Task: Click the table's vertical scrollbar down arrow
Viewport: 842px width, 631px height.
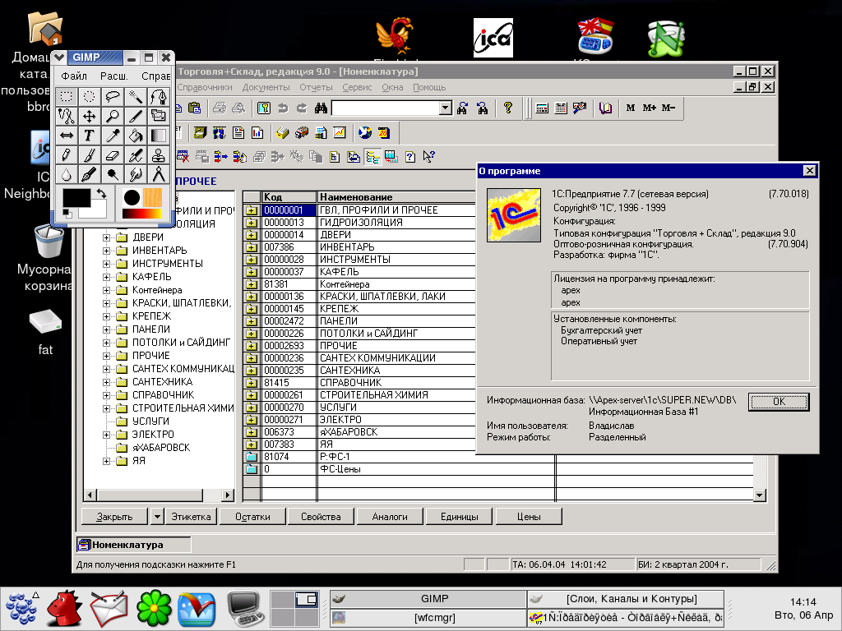Action: click(759, 495)
